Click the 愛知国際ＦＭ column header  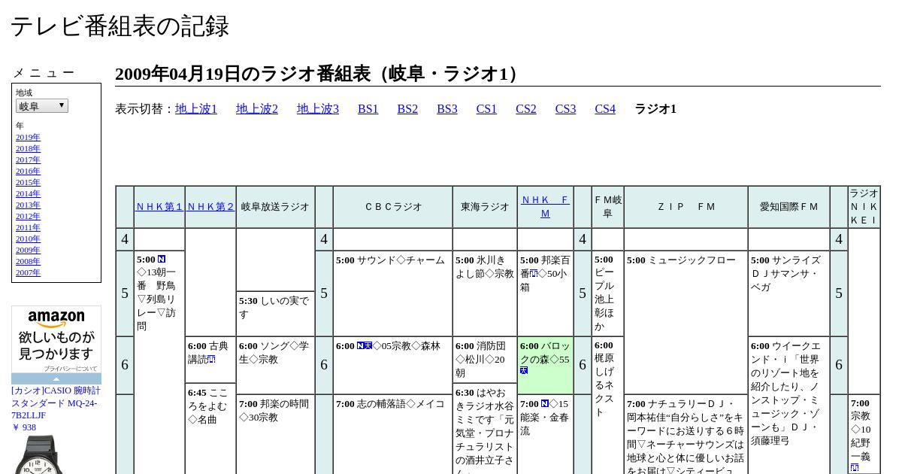788,207
